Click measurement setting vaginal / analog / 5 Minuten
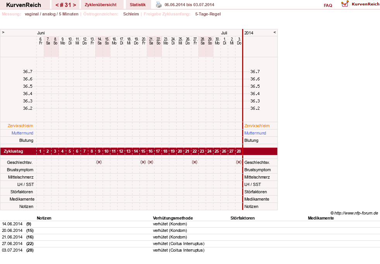The image size is (380, 264). (x=52, y=14)
